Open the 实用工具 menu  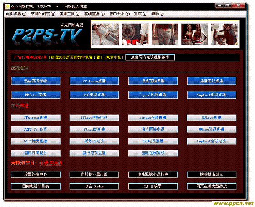[70, 14]
